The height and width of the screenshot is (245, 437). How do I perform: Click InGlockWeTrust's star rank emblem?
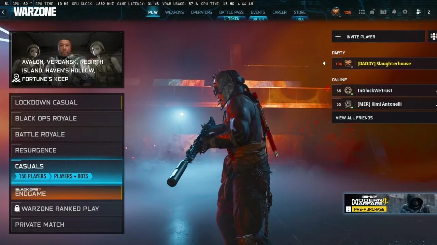348,91
